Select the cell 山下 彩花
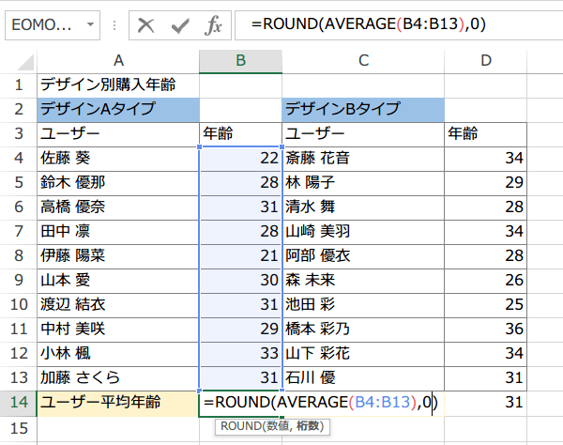Screen dimensions: 563x445 coord(363,354)
